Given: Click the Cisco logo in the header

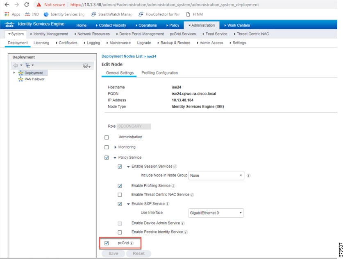Looking at the screenshot, I should pyautogui.click(x=9, y=24).
